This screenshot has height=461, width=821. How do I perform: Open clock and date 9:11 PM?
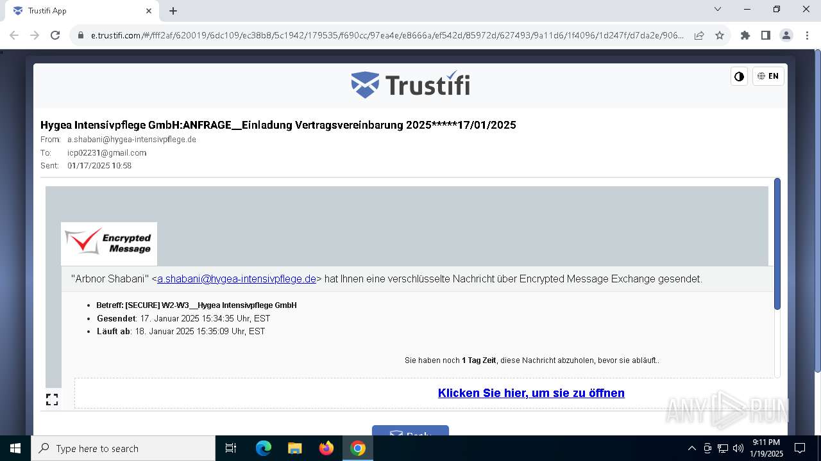click(x=766, y=448)
